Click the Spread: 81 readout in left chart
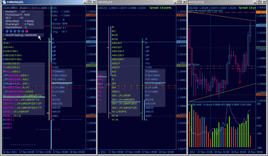 point(59,28)
